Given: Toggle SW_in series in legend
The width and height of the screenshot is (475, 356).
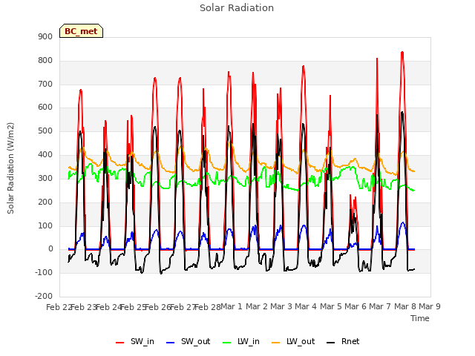Looking at the screenshot, I should coord(135,342).
